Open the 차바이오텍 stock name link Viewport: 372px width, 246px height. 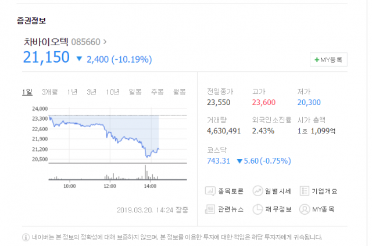click(x=46, y=42)
